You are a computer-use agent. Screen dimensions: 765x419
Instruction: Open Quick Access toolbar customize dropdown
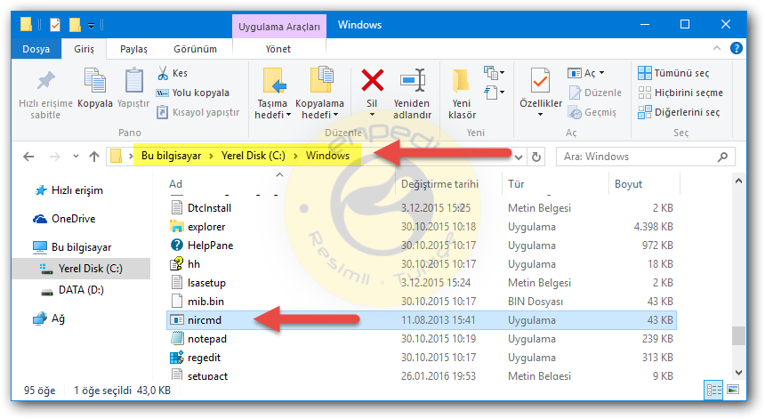click(x=92, y=26)
